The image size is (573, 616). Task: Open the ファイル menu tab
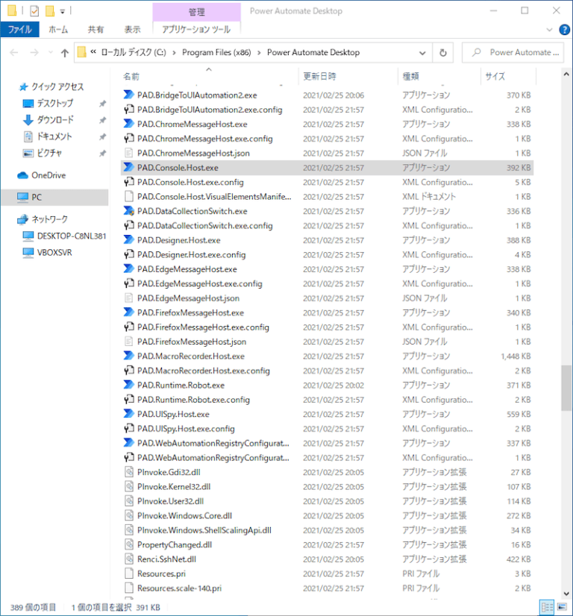tap(20, 30)
